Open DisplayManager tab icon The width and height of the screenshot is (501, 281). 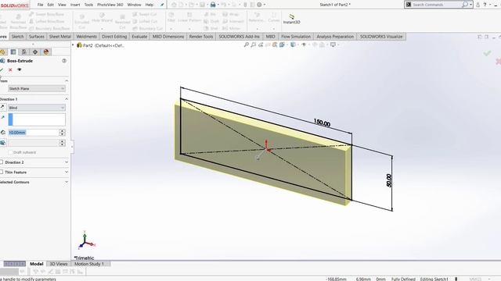pos(46,52)
